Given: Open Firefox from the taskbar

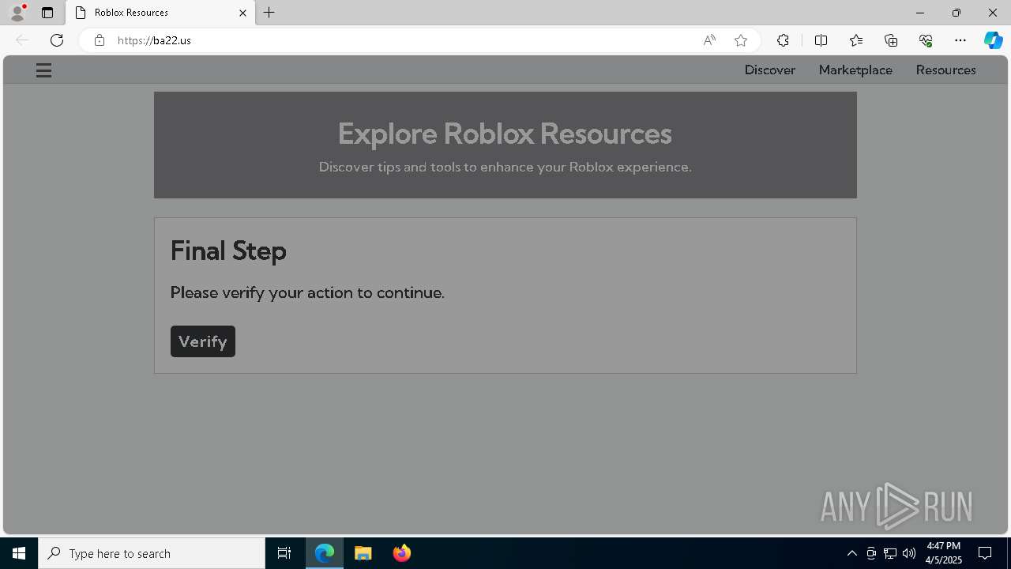Looking at the screenshot, I should coord(402,553).
